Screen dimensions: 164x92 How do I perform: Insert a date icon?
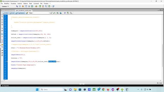coord(40,6)
